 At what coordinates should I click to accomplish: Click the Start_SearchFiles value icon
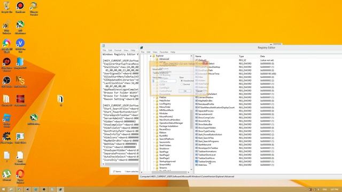[x=196, y=138]
